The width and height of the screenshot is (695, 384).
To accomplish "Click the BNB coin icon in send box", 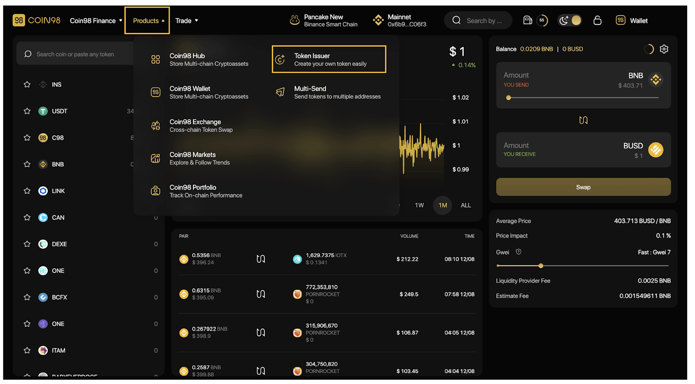I will pos(656,80).
